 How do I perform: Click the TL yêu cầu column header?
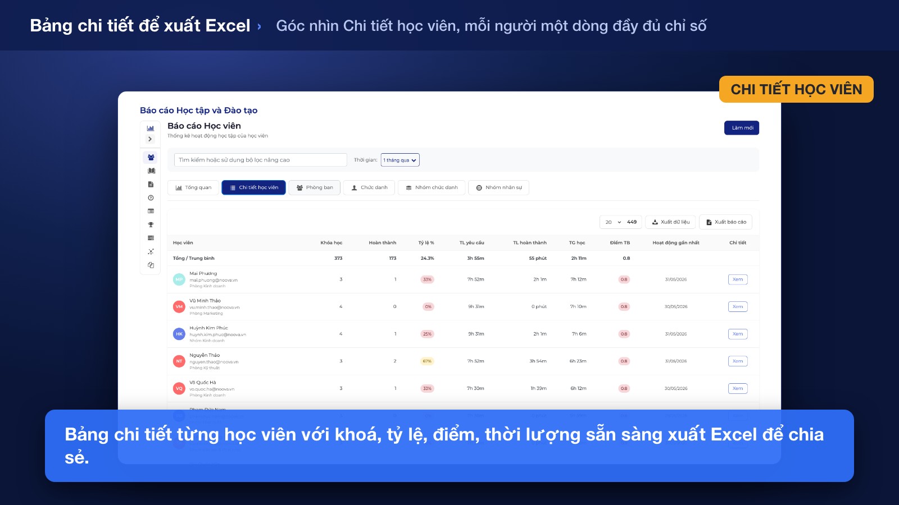(x=472, y=243)
